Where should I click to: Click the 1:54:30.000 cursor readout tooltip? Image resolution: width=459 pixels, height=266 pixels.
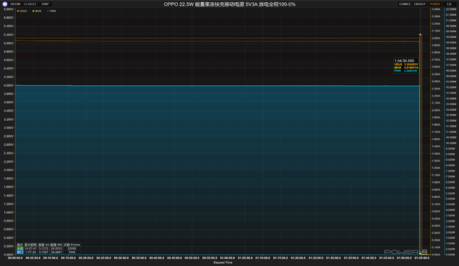[406, 65]
